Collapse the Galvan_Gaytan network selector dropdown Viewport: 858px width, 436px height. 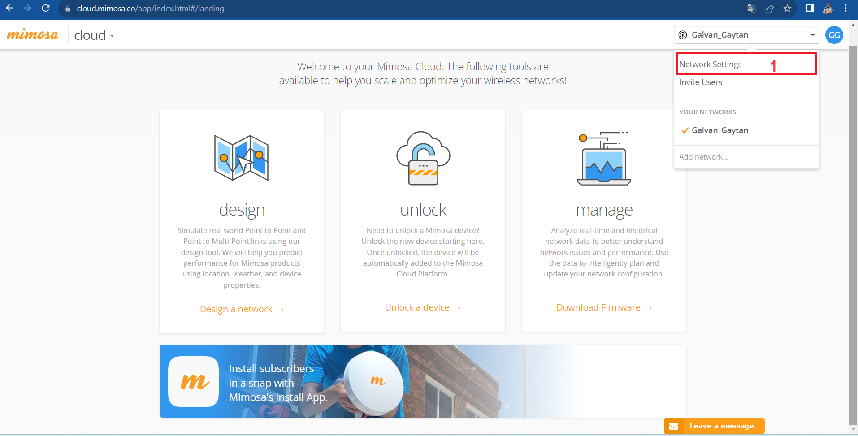click(x=746, y=35)
